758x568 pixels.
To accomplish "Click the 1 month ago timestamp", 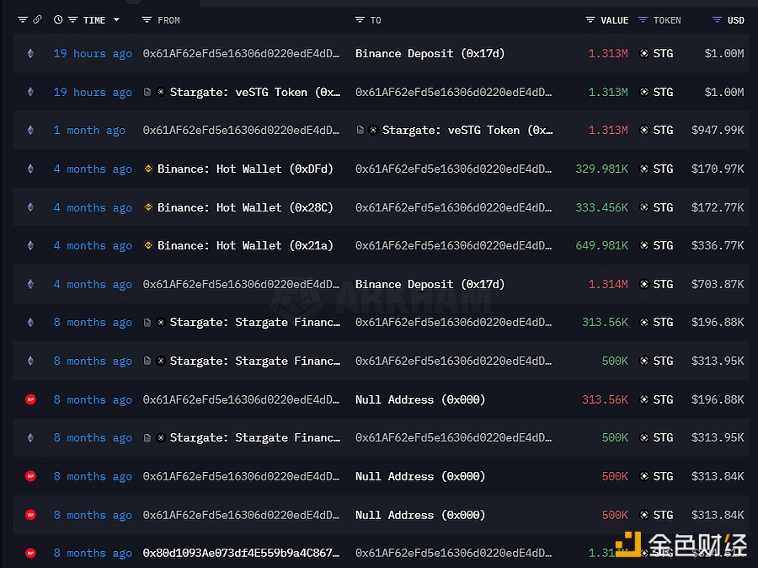I will (89, 131).
